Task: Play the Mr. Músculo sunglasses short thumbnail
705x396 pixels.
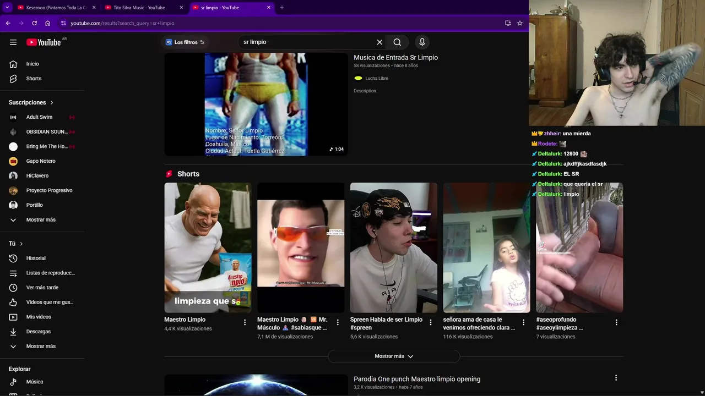Action: [301, 248]
